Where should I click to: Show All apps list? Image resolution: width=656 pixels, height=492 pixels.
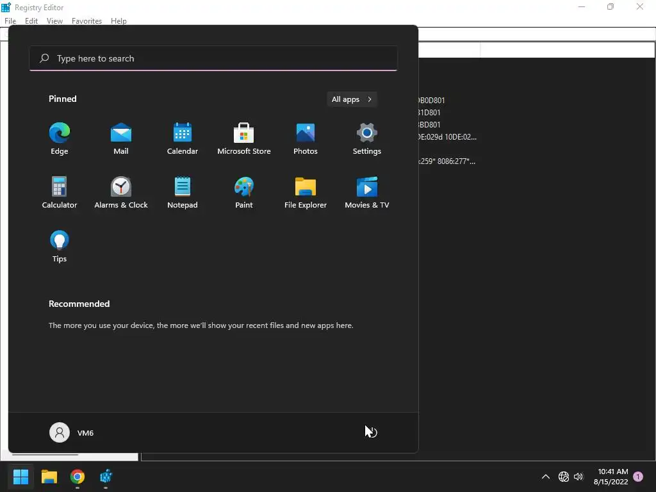pyautogui.click(x=352, y=99)
